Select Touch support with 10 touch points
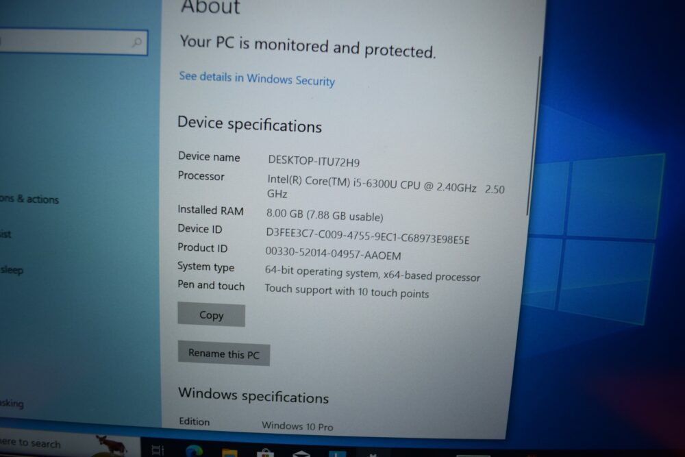 [x=347, y=291]
